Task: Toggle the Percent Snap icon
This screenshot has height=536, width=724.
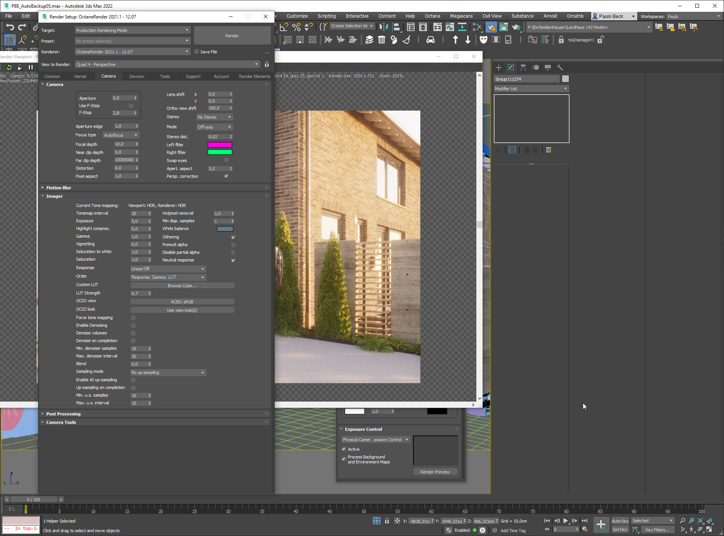Action: click(x=296, y=27)
